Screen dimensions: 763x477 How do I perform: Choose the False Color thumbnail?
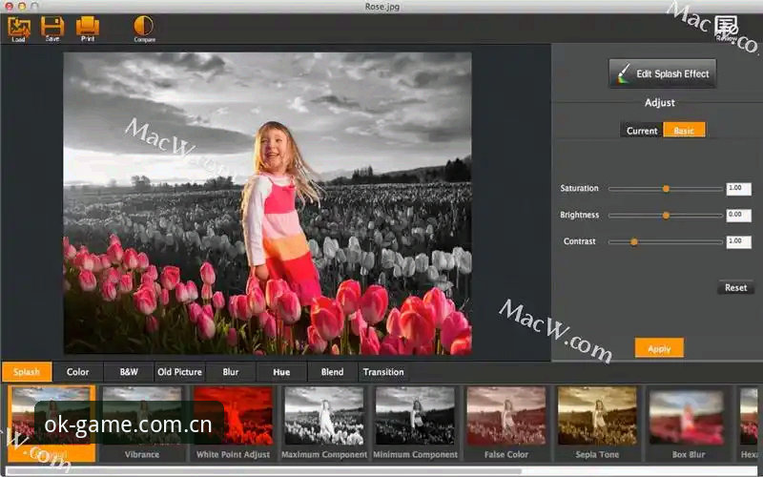pyautogui.click(x=506, y=423)
